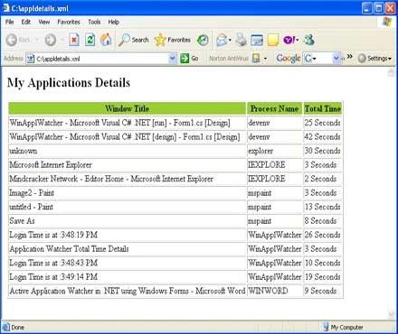This screenshot has width=398, height=334.
Task: Click the explorer process name cell
Action: (x=275, y=151)
